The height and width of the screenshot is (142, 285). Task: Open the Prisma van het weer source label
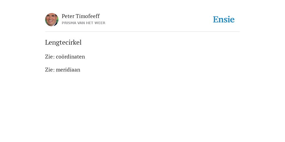pos(83,23)
